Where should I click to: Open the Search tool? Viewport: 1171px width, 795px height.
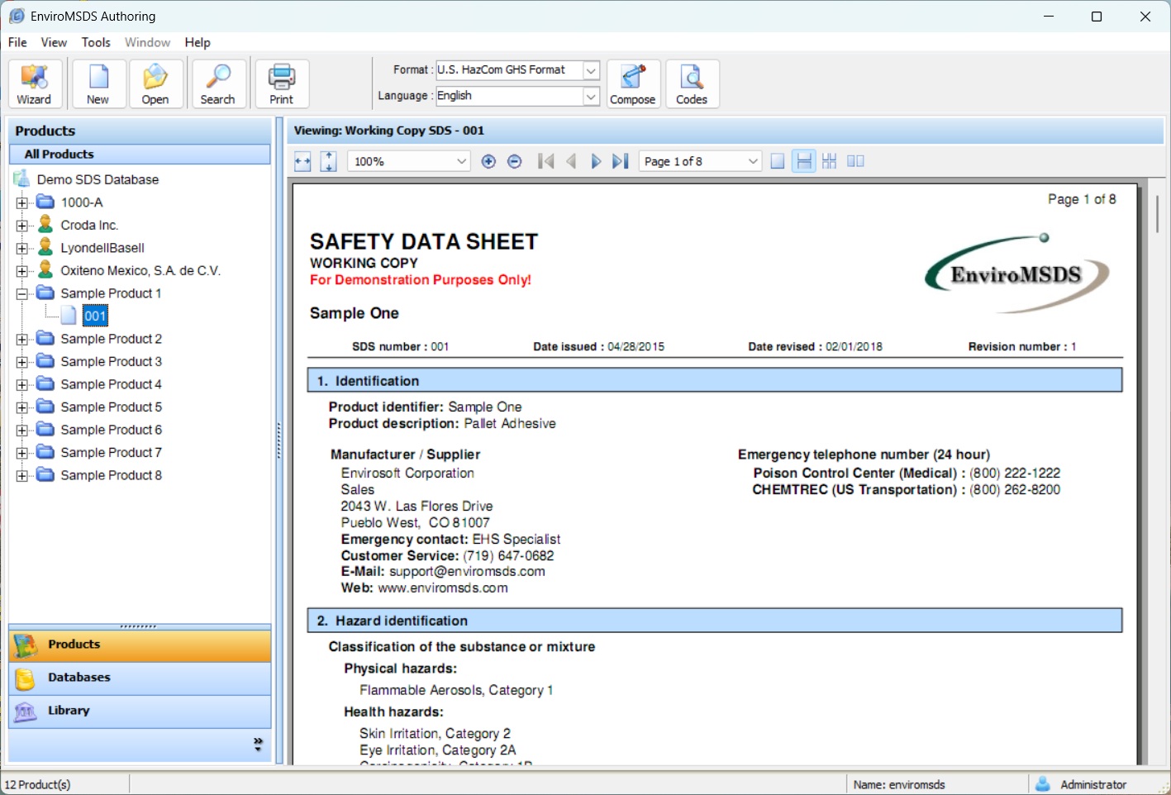pos(218,83)
